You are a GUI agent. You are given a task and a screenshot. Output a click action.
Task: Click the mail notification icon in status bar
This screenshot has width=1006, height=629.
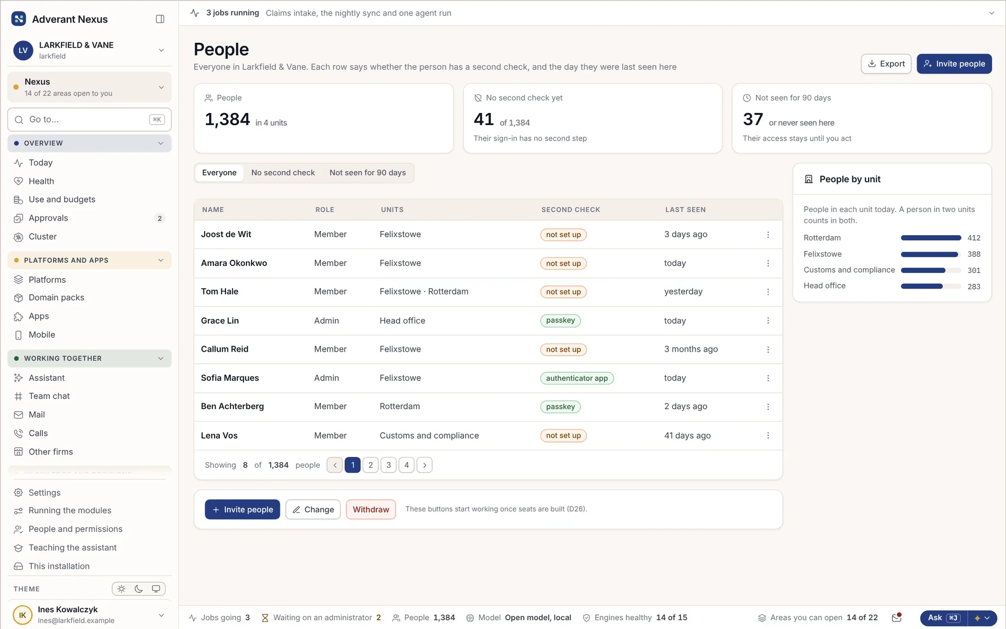[896, 617]
